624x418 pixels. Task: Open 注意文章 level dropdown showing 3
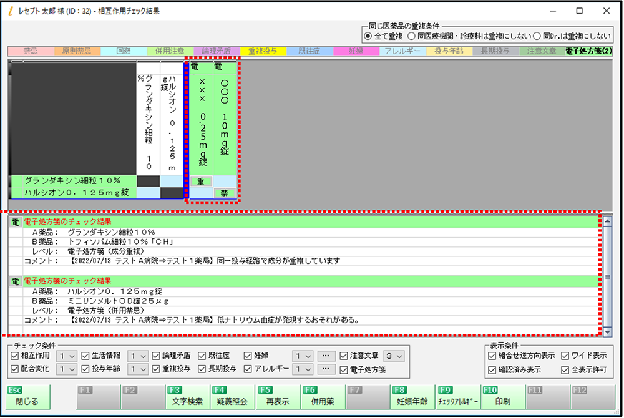coord(394,356)
